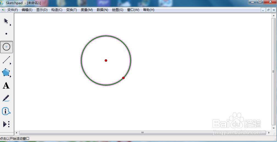Expand the Arrow tool flyout triangle

click(10, 25)
